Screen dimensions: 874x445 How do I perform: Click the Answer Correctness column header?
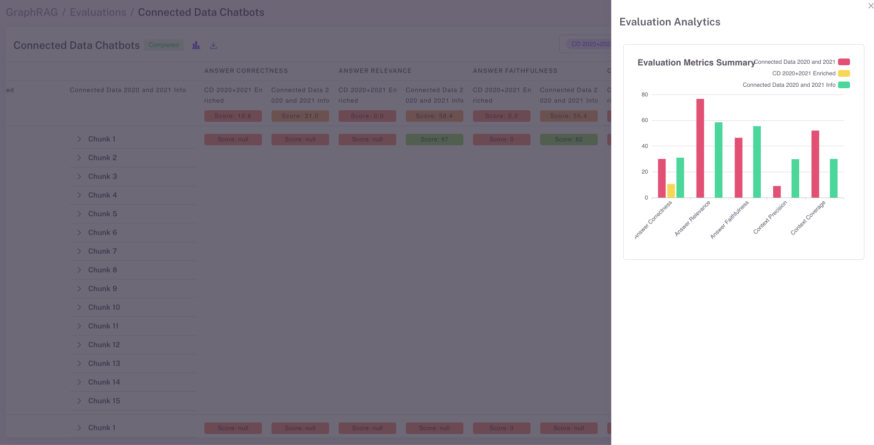tap(246, 71)
